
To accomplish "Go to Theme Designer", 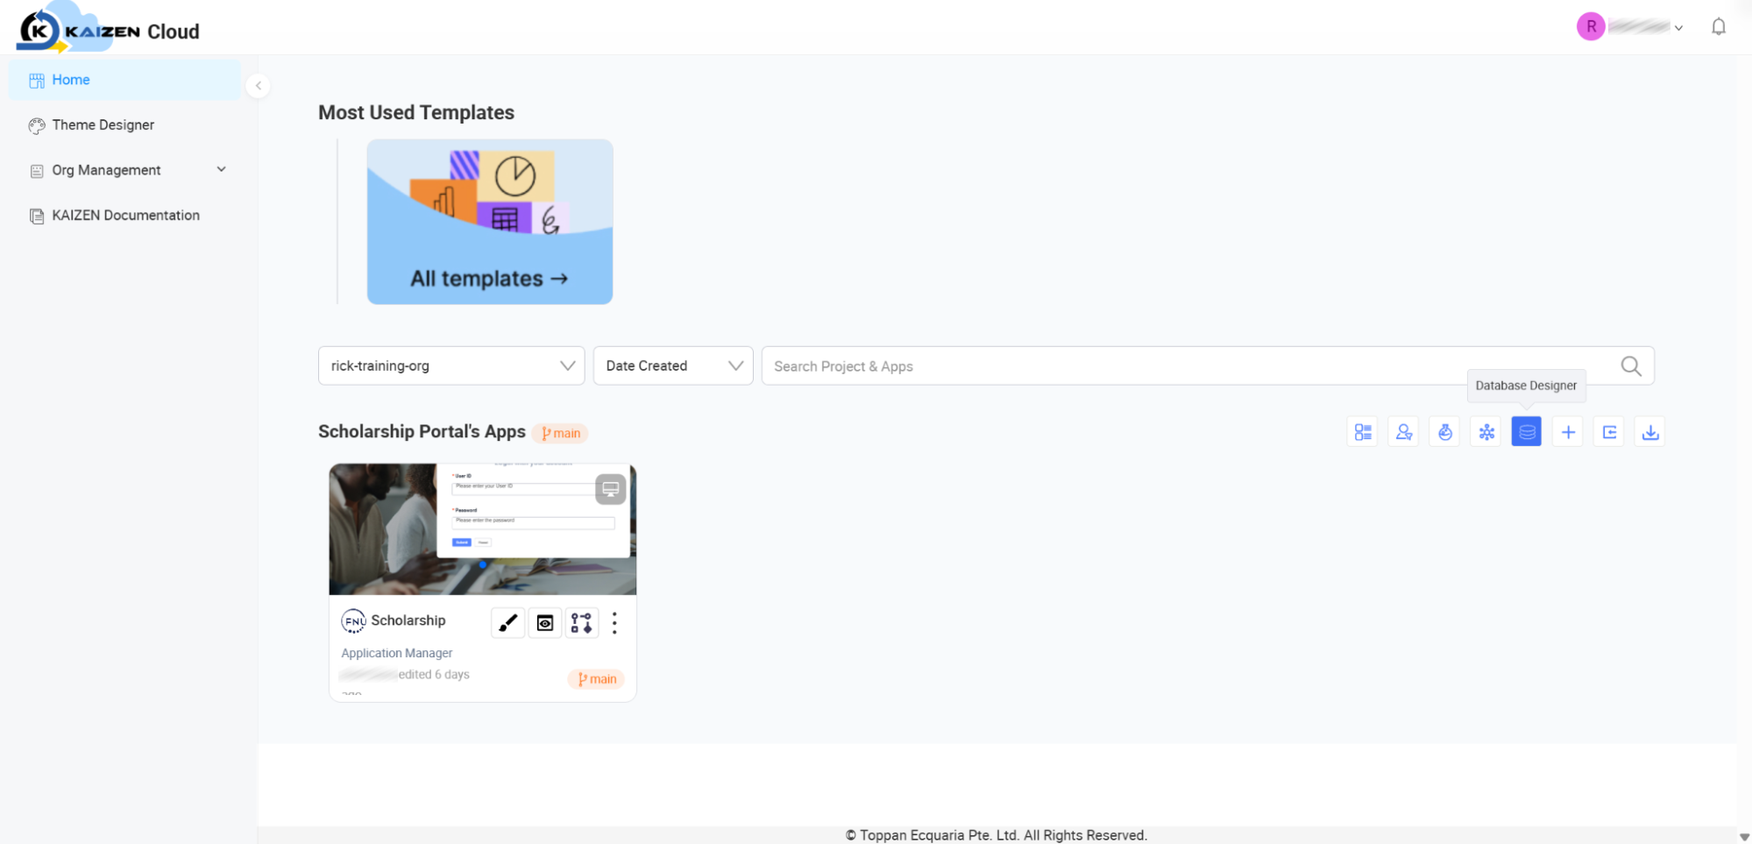I will [103, 125].
